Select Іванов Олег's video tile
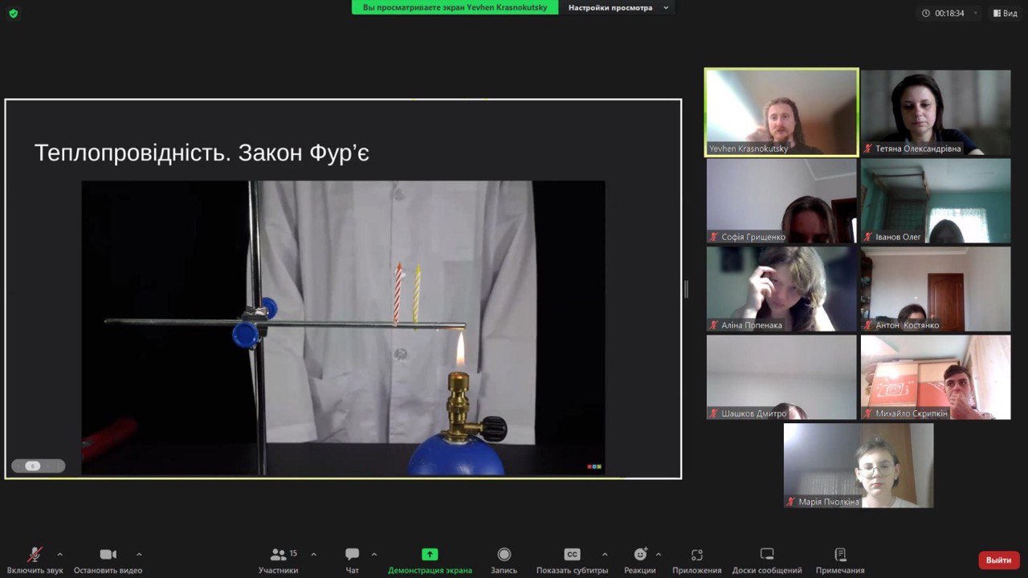The image size is (1028, 578). [936, 200]
